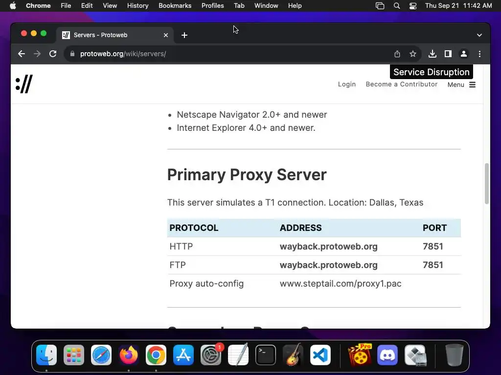Open the Profiles menu
The width and height of the screenshot is (501, 375).
point(212,6)
